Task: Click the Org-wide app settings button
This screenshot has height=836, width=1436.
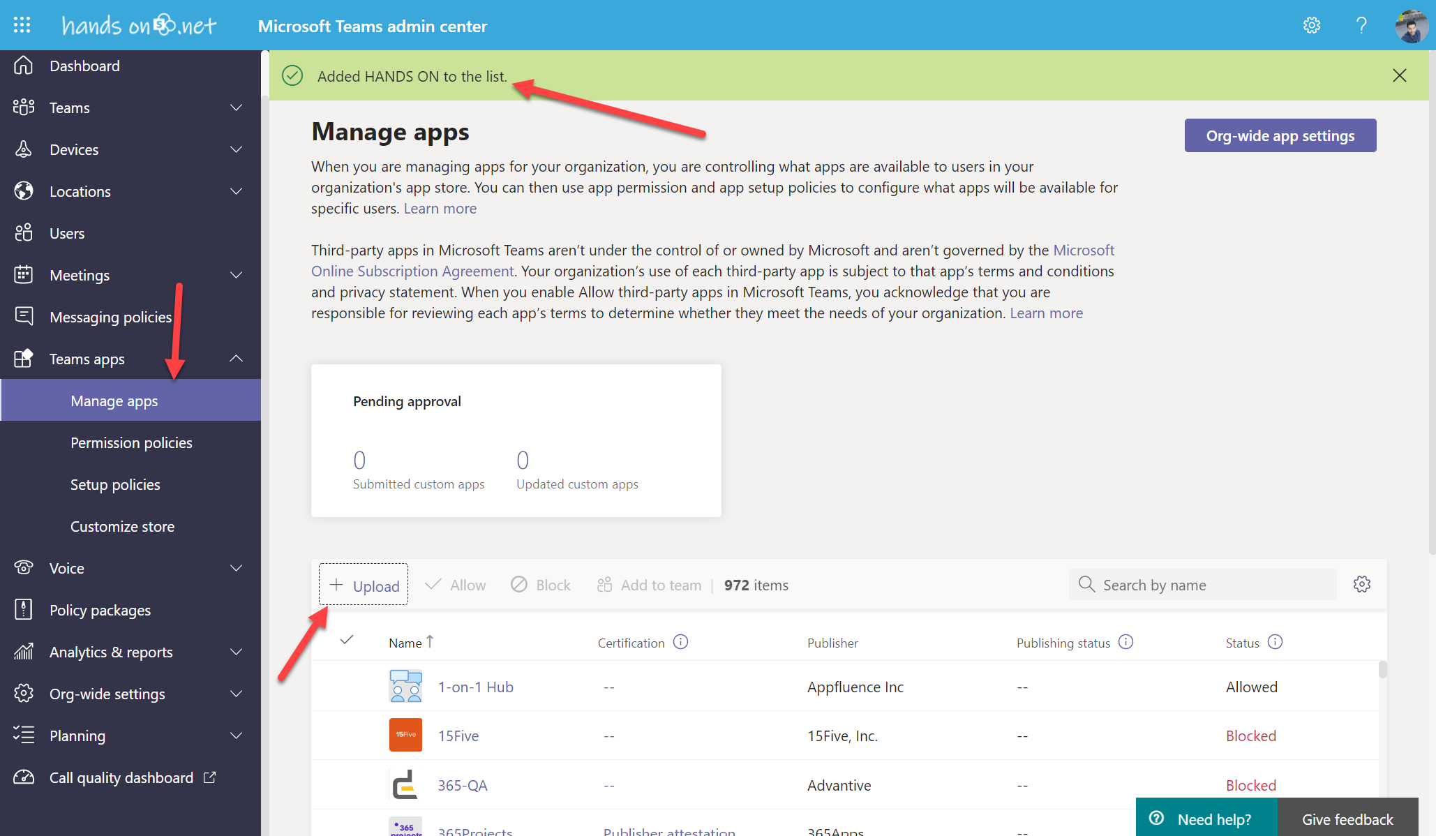Action: point(1280,135)
